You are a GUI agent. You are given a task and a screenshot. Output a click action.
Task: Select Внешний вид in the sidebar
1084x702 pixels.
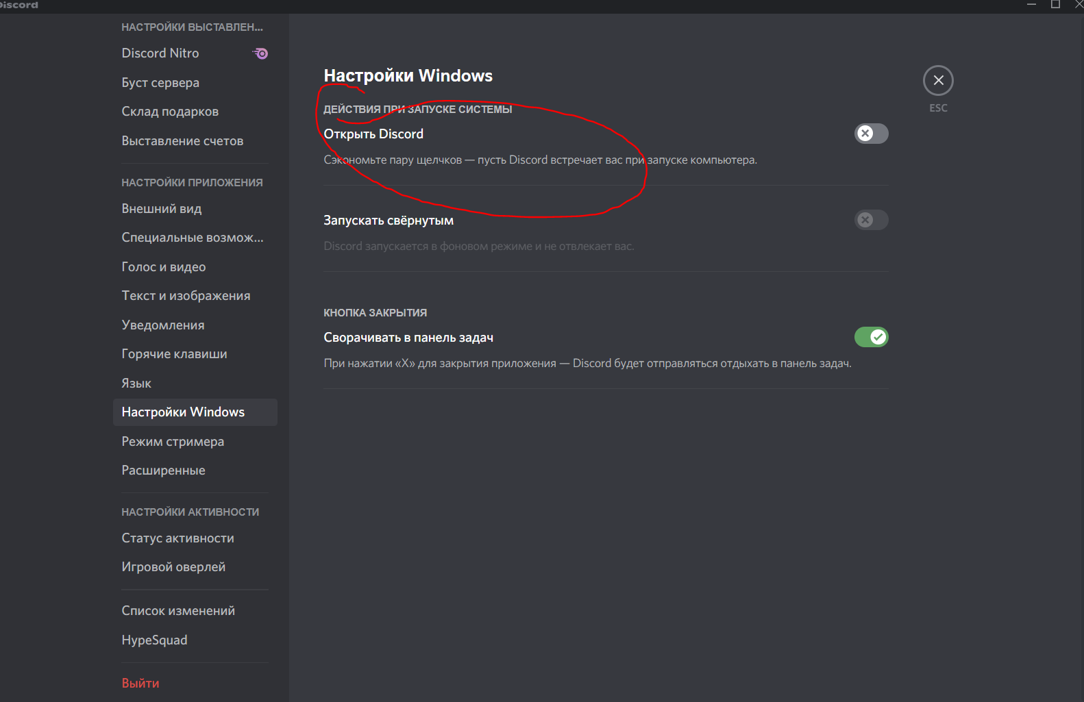coord(195,209)
